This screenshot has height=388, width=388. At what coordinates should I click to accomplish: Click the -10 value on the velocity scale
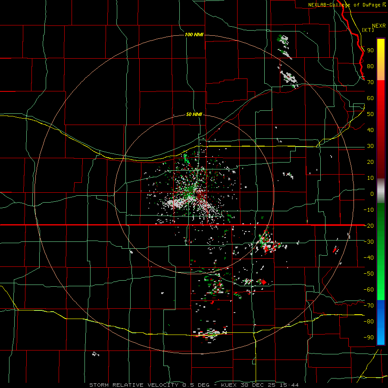tap(369, 210)
